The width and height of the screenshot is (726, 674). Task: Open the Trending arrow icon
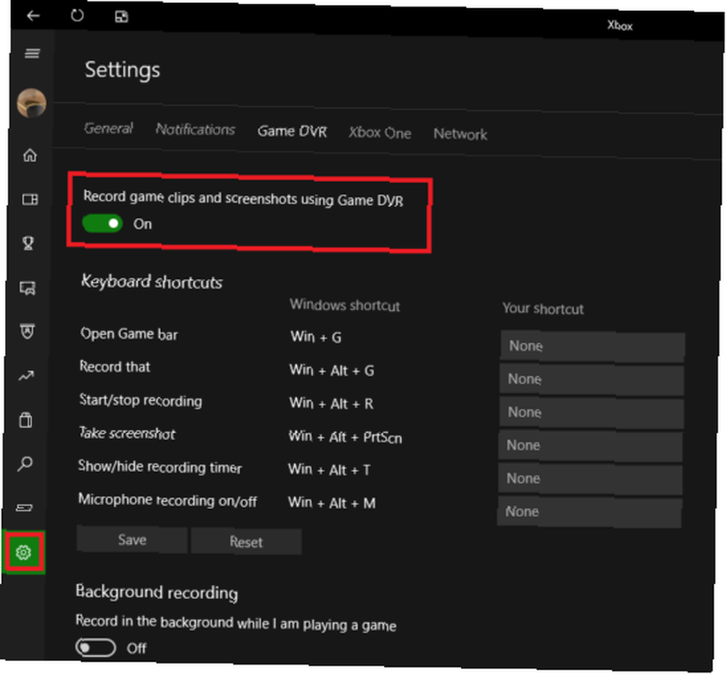coord(26,375)
